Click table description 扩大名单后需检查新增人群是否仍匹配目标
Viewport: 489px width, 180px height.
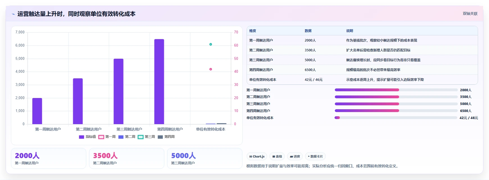(x=378, y=50)
